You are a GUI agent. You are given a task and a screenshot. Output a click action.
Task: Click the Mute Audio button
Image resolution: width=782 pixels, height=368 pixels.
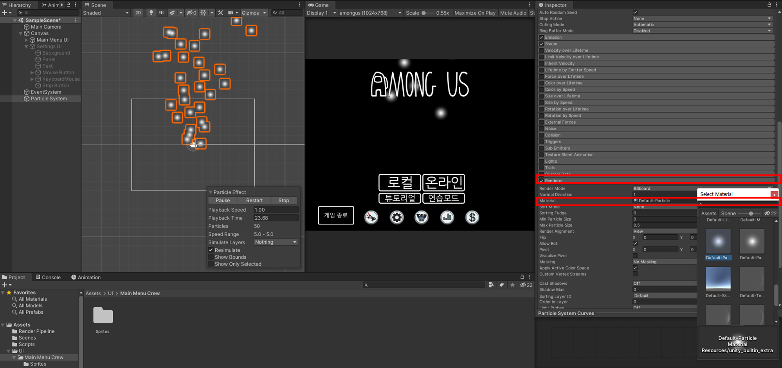tap(513, 13)
